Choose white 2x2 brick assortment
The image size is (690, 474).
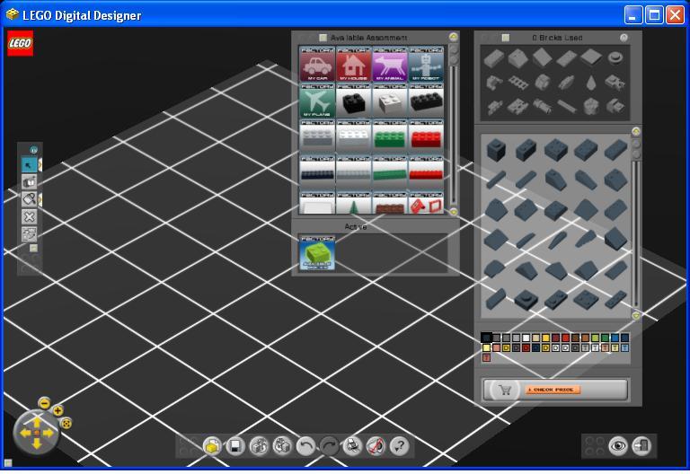[389, 101]
